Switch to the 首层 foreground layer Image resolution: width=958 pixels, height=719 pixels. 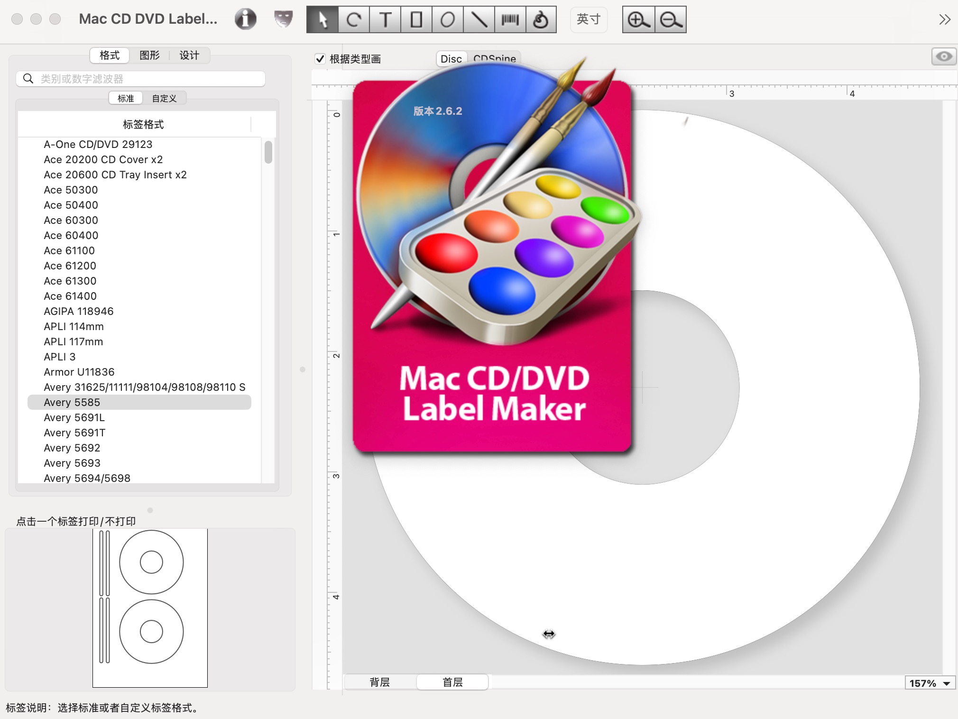(x=452, y=682)
